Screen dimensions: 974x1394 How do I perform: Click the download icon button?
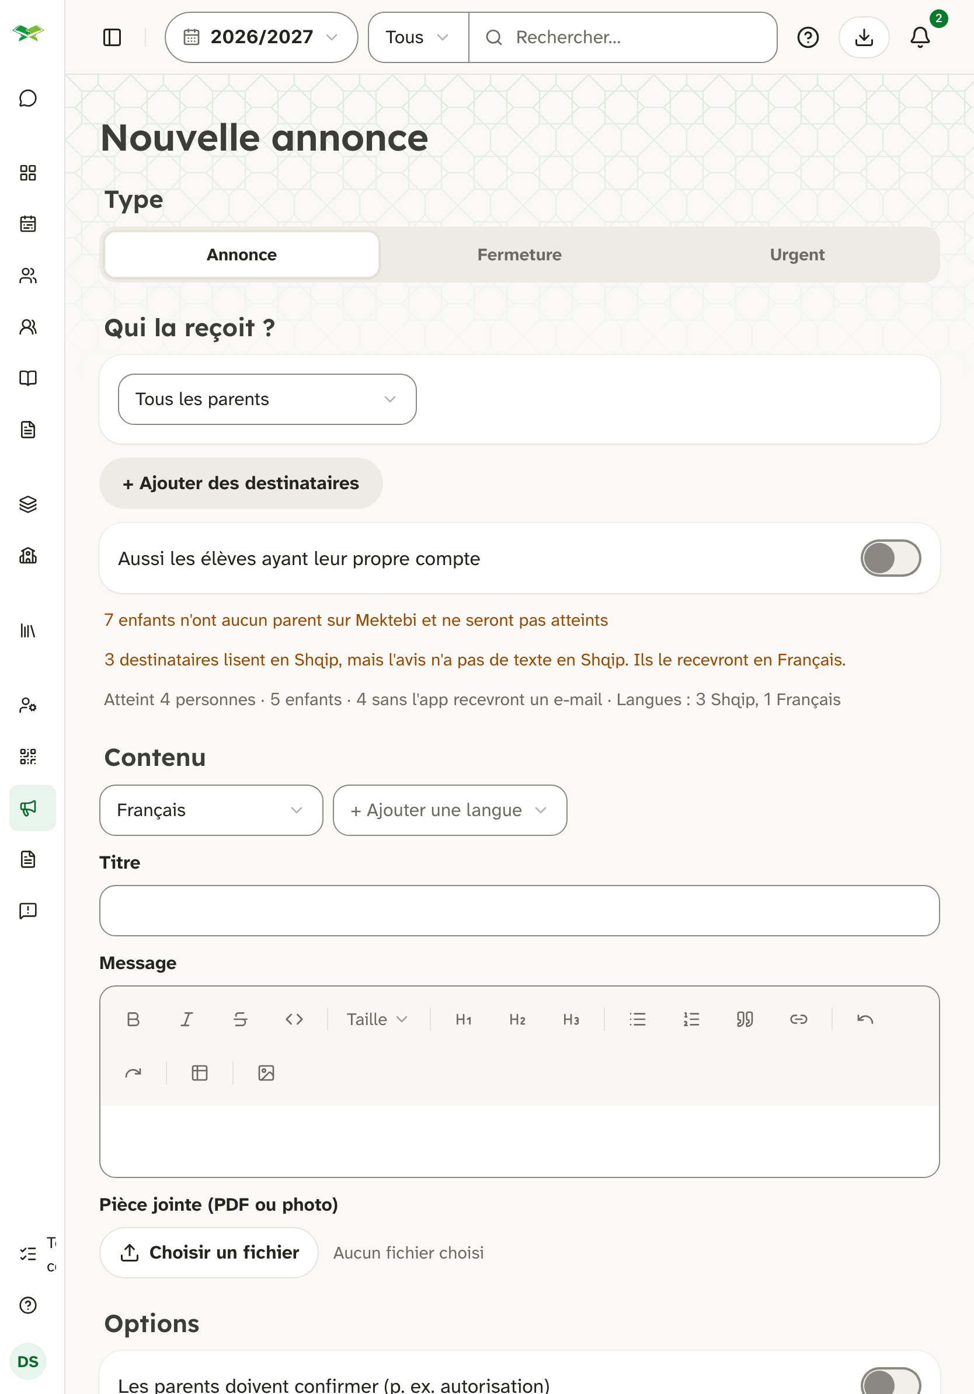[864, 37]
